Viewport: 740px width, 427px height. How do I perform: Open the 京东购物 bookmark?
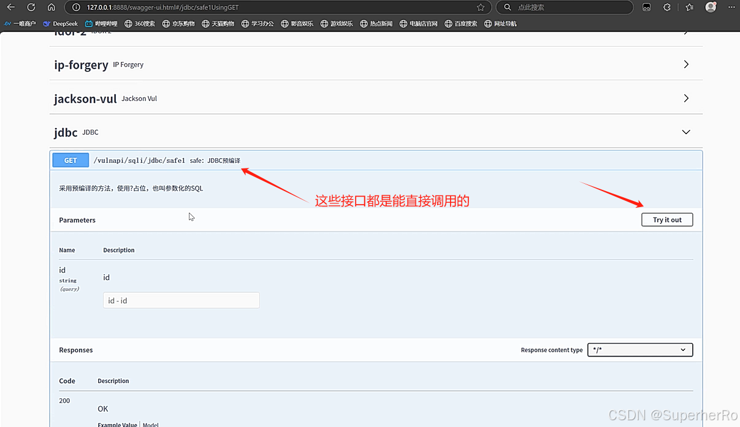pos(178,24)
